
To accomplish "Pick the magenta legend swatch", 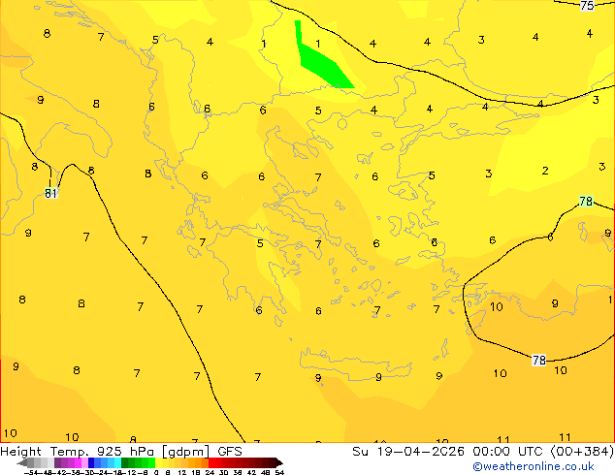I will coord(78,462).
